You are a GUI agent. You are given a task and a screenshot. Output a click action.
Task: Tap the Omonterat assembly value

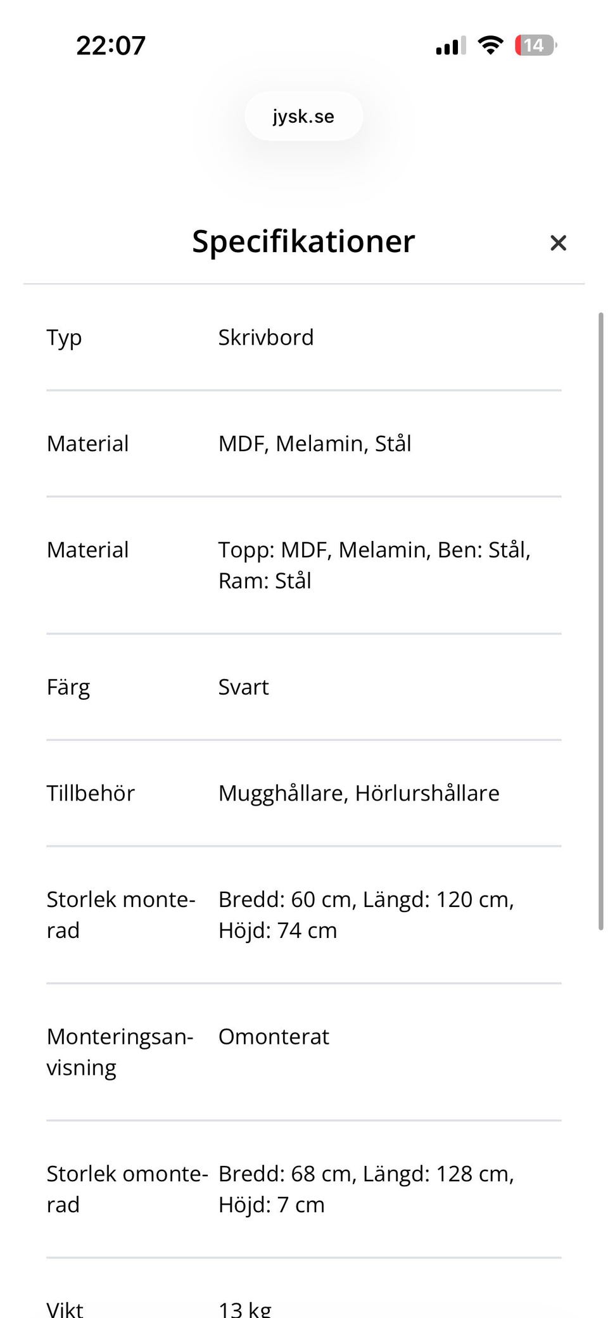(274, 1037)
